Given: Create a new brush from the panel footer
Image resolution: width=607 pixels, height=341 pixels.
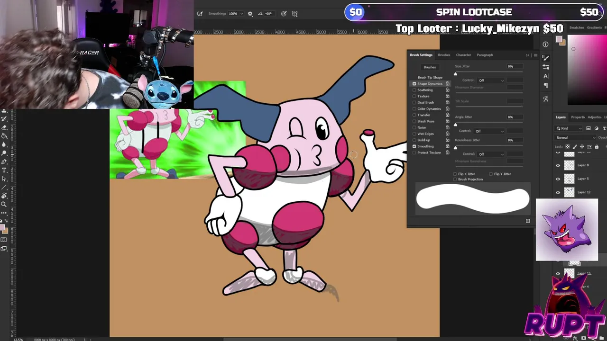Looking at the screenshot, I should click(528, 221).
